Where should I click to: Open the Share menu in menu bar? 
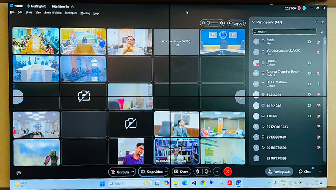point(29,13)
